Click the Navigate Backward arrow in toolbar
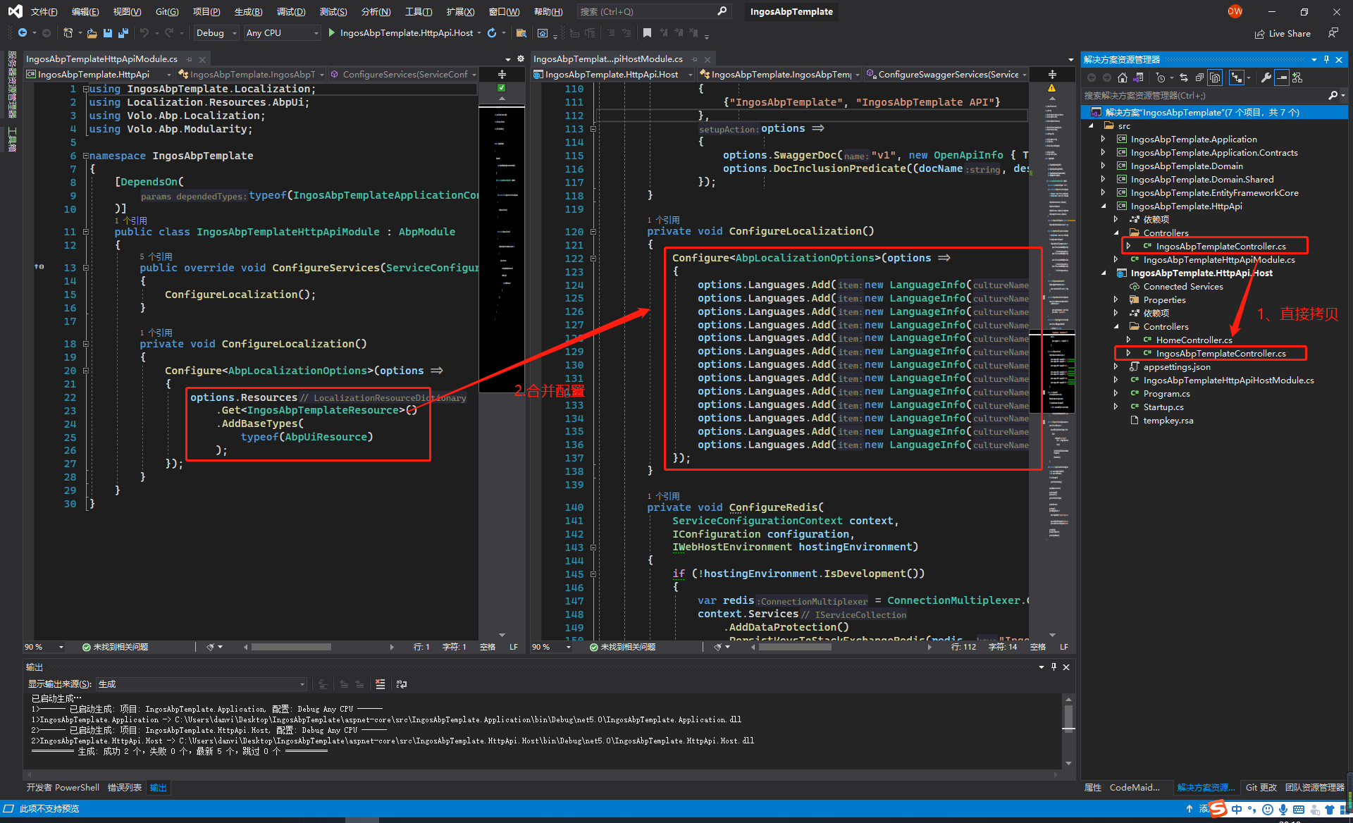 point(23,33)
